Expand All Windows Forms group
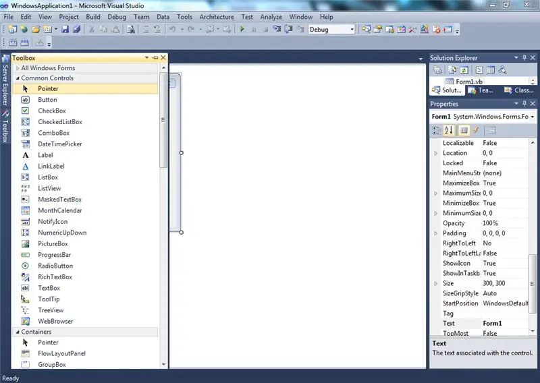 [x=18, y=68]
